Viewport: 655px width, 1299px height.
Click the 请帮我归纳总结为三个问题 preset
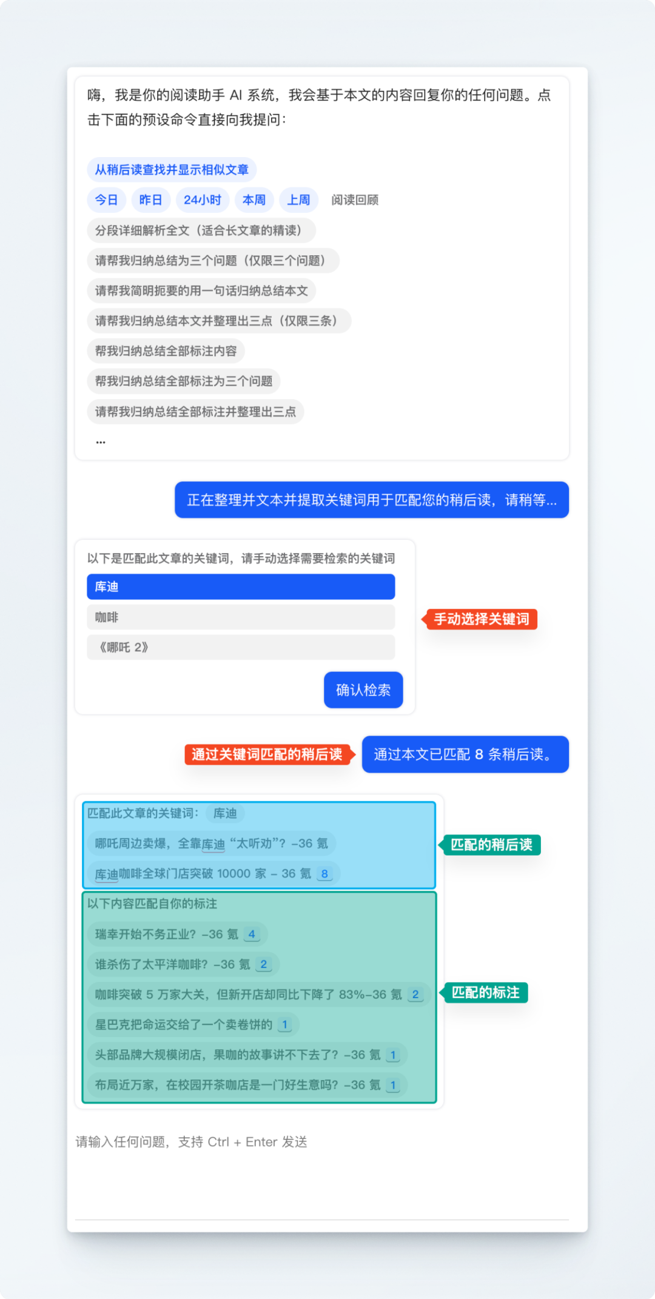coord(213,261)
